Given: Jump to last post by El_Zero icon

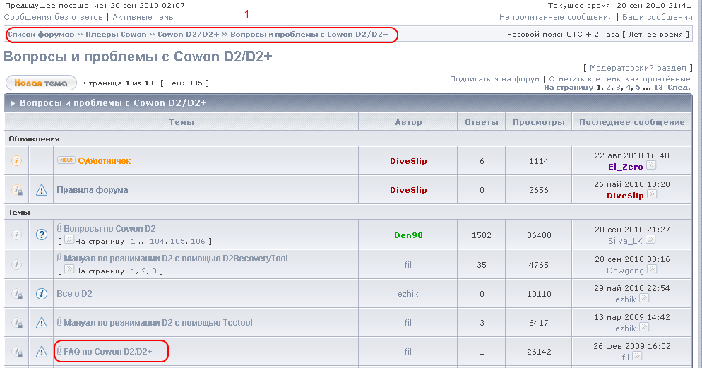Looking at the screenshot, I should [x=651, y=165].
